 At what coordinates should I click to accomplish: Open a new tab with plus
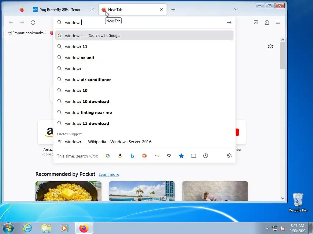[173, 9]
